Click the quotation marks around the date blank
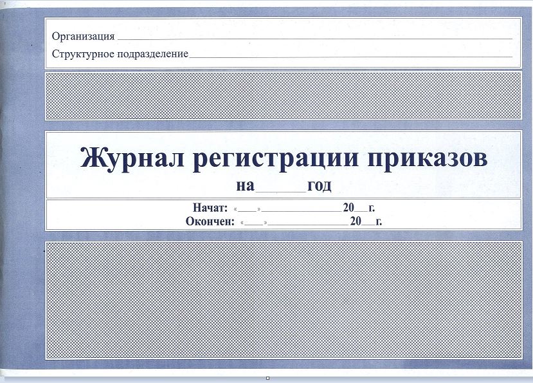Image resolution: width=533 pixels, height=383 pixels. [234, 207]
